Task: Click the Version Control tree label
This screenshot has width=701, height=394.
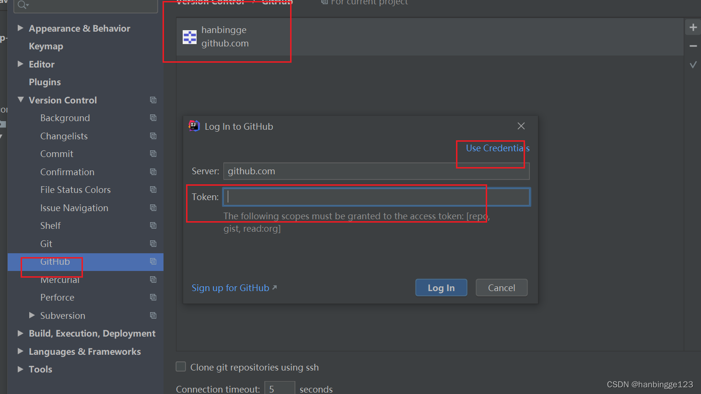Action: click(x=63, y=100)
